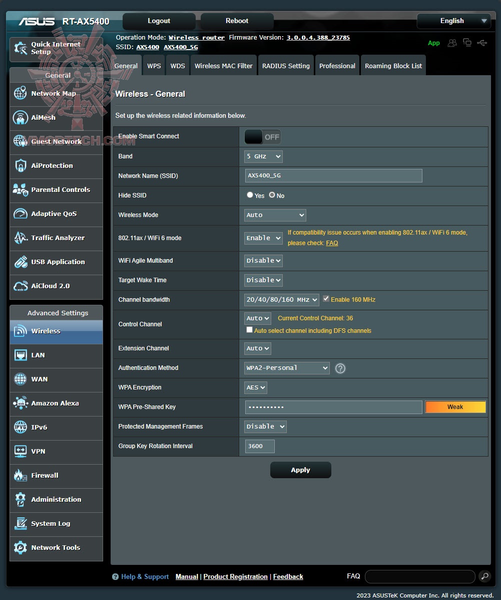Viewport: 501px width, 600px height.
Task: Click the AiProtection shield icon
Action: (20, 165)
